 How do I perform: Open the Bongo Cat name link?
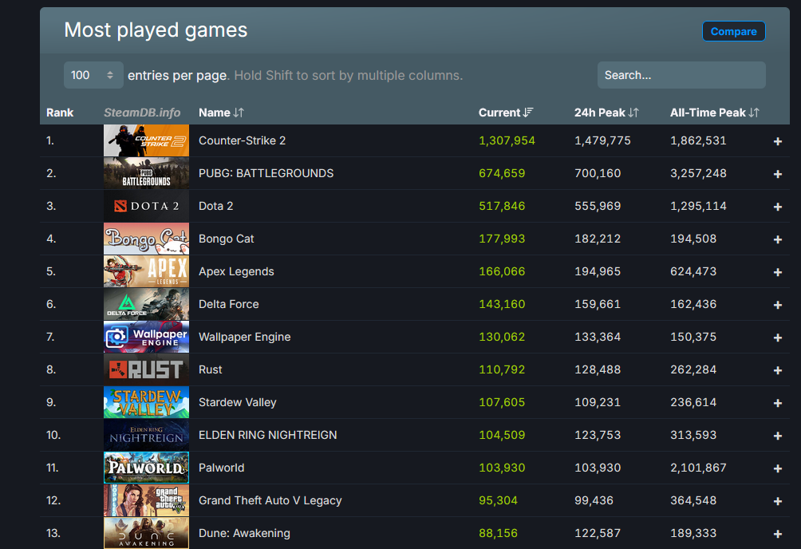(227, 239)
